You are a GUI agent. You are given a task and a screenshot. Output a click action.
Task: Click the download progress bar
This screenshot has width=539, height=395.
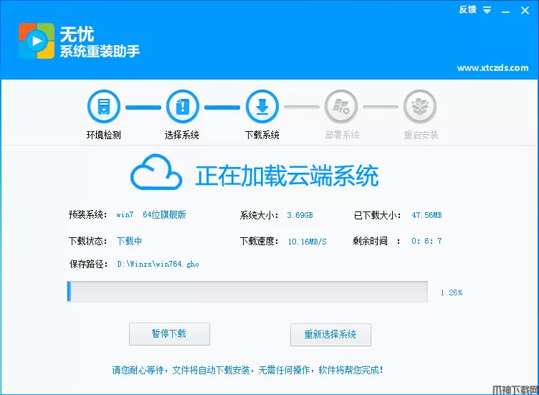[247, 292]
